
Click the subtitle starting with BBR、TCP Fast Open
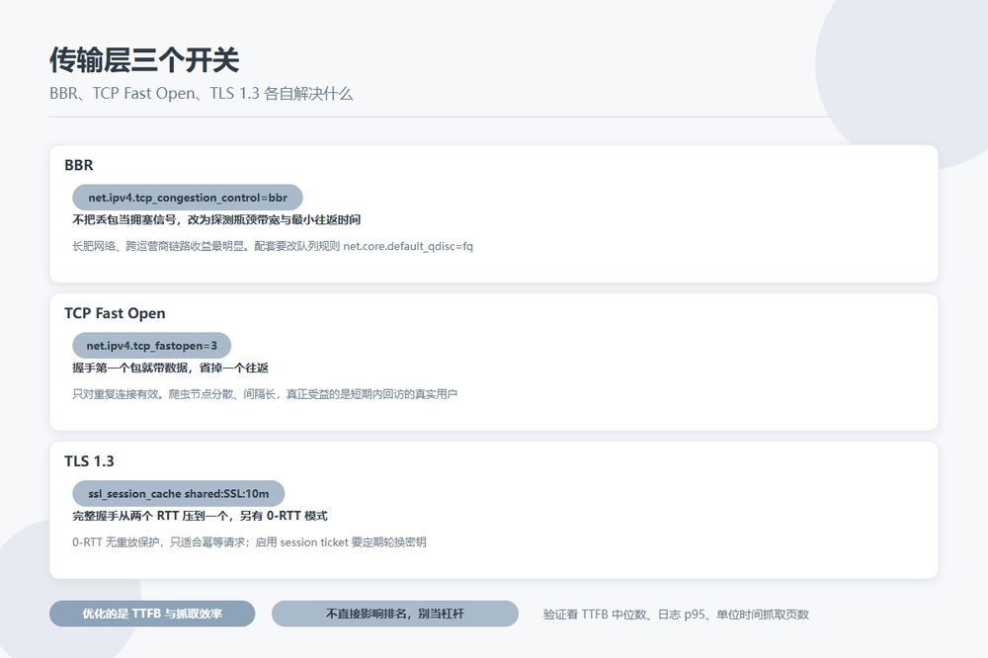pyautogui.click(x=201, y=93)
